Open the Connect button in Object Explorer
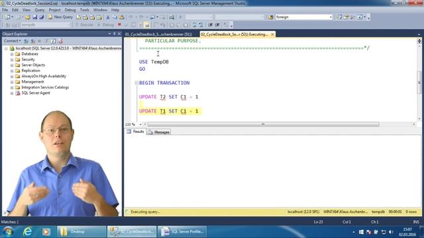The image size is (424, 238). 12,41
